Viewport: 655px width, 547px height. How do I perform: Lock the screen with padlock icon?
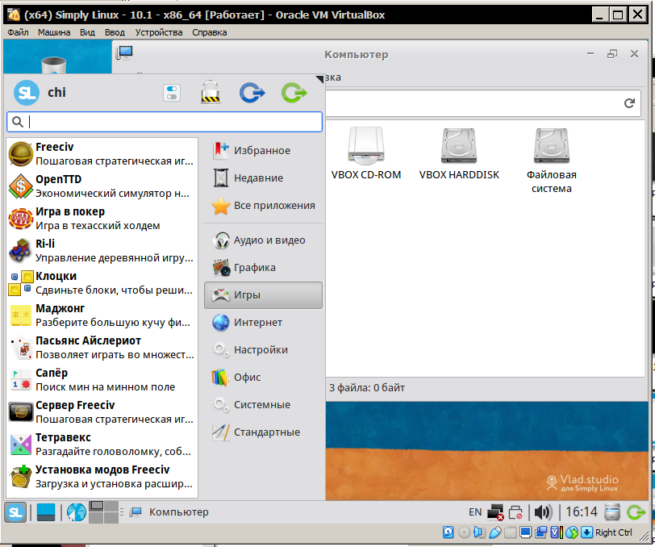pyautogui.click(x=210, y=92)
